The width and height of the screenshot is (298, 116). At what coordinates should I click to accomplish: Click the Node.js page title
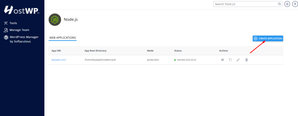point(71,19)
